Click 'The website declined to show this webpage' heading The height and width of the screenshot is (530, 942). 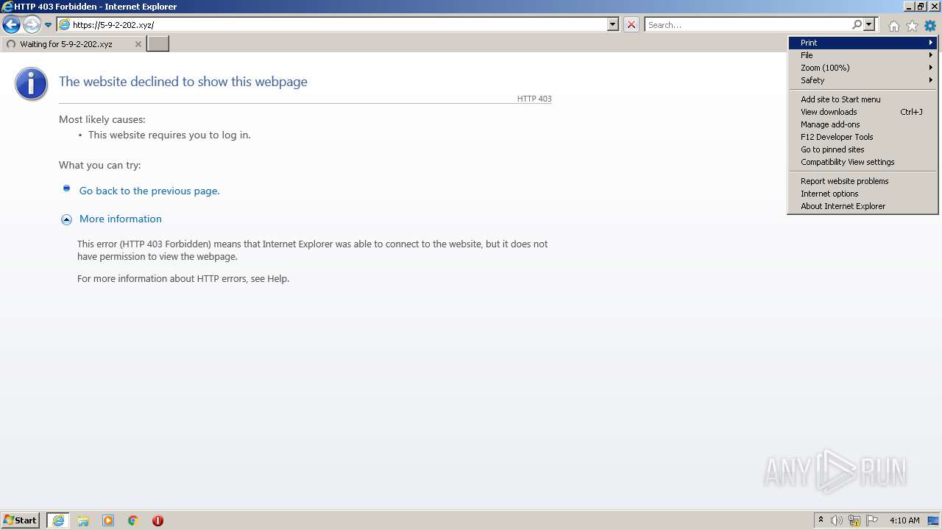tap(183, 82)
